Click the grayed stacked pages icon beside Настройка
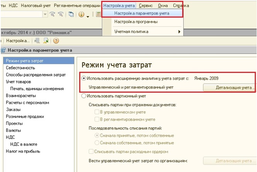The image size is (257, 172). point(37,40)
